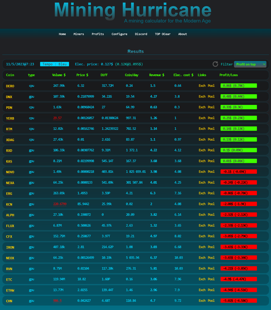The width and height of the screenshot is (271, 310).
Task: Open the KCN coin link
Action: [9, 204]
